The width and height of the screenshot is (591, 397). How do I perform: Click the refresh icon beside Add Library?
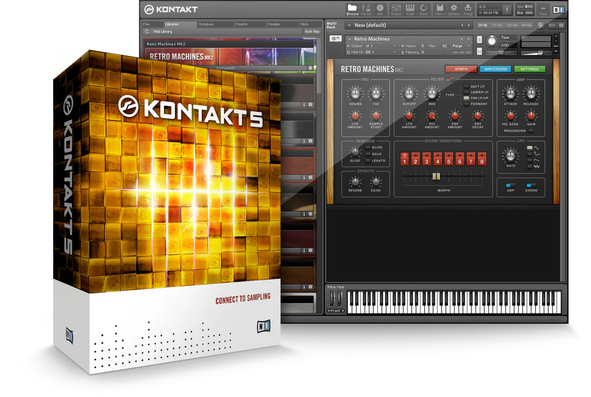147,32
